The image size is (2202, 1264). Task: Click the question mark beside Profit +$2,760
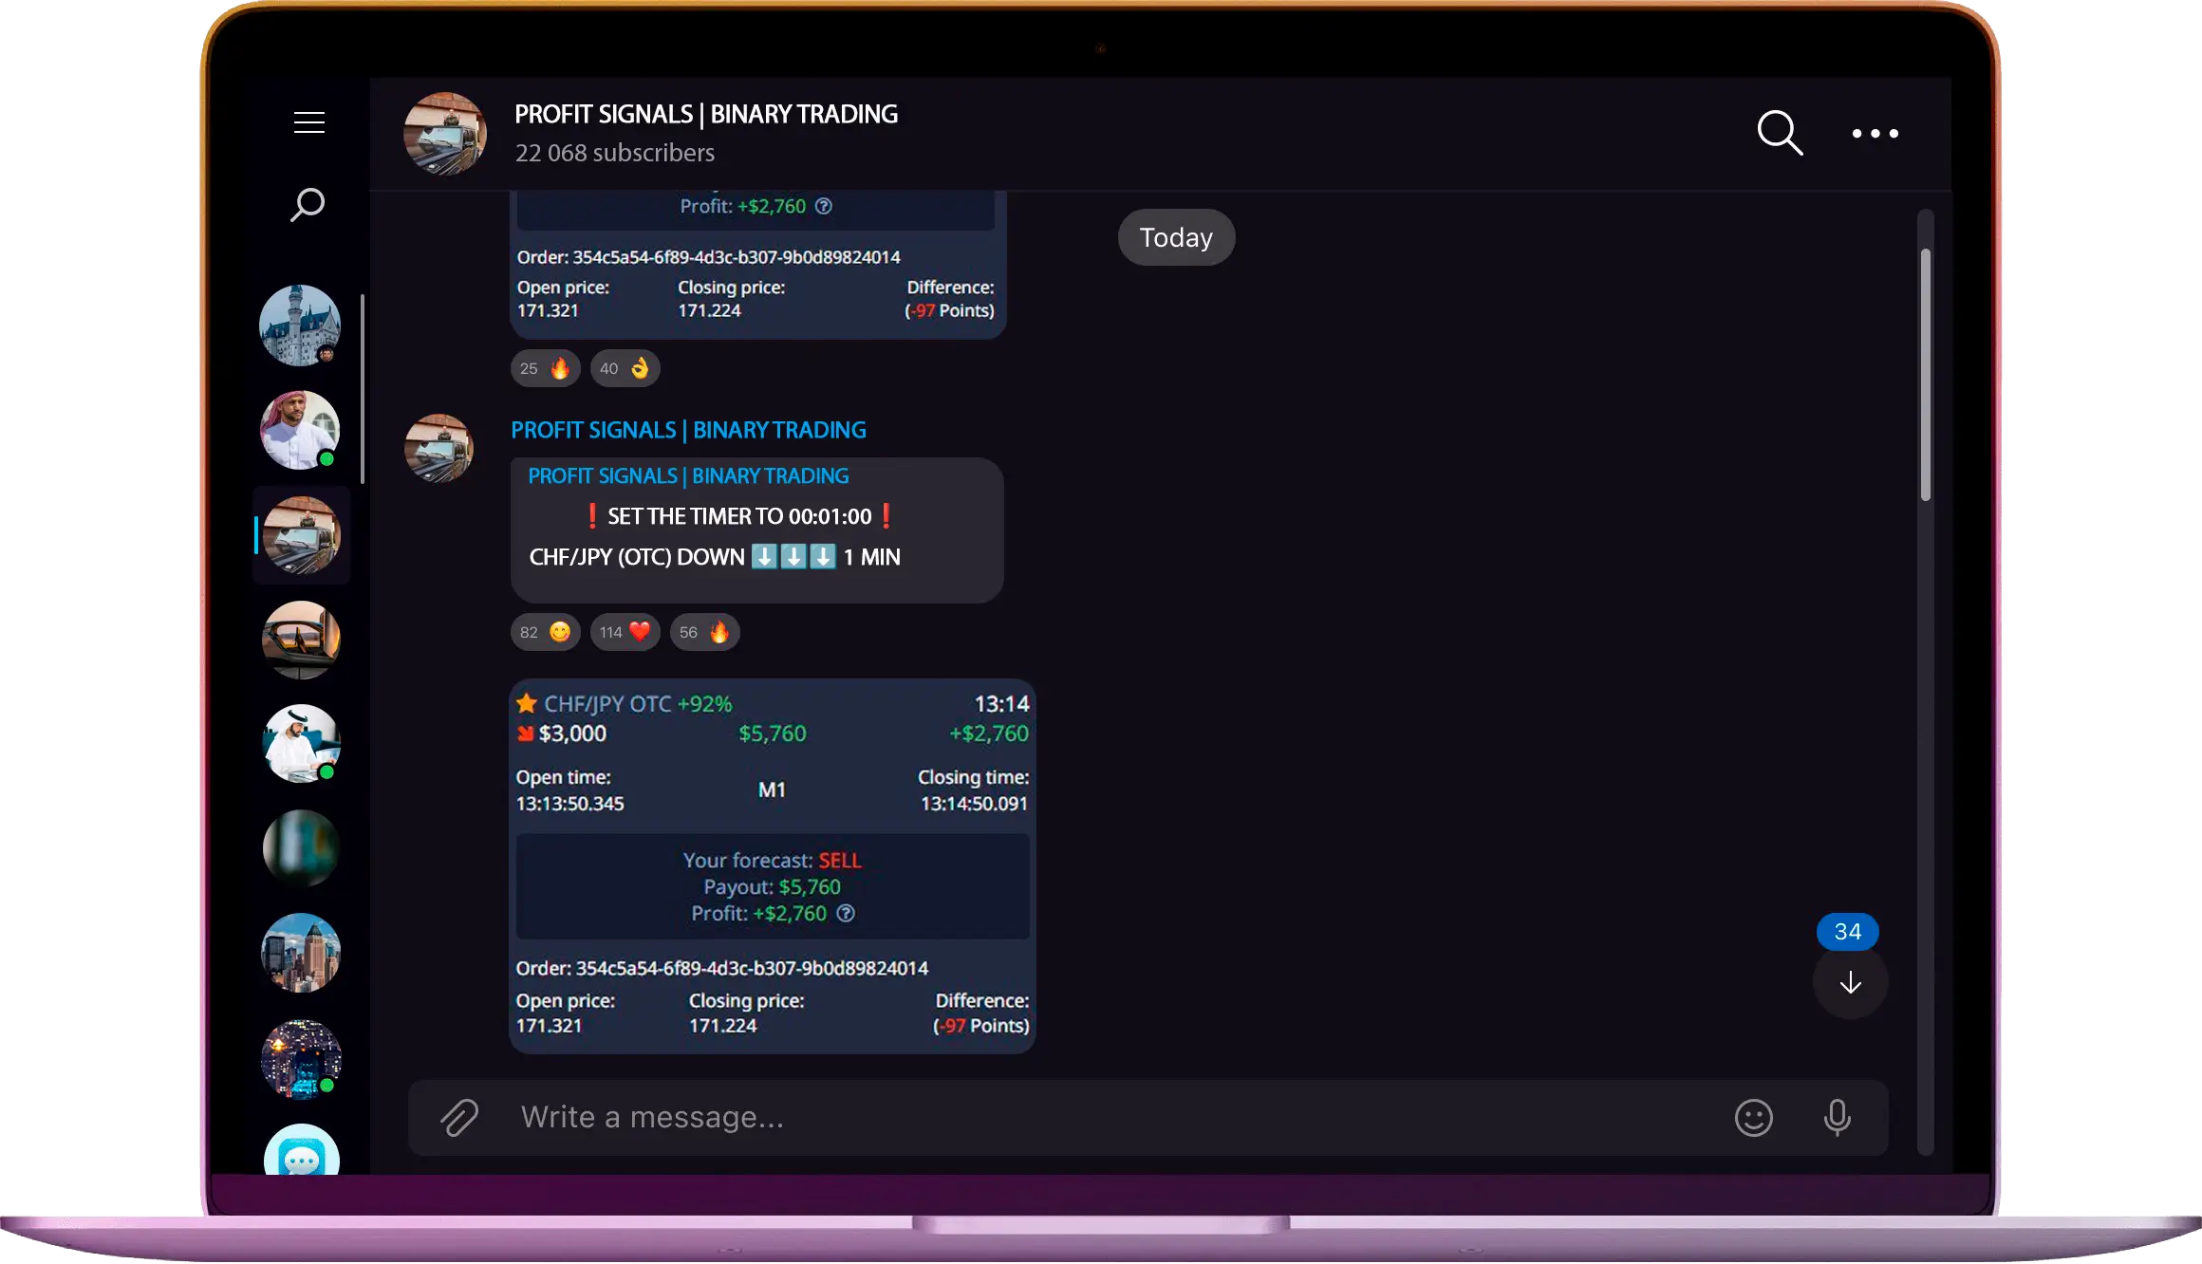coord(846,913)
